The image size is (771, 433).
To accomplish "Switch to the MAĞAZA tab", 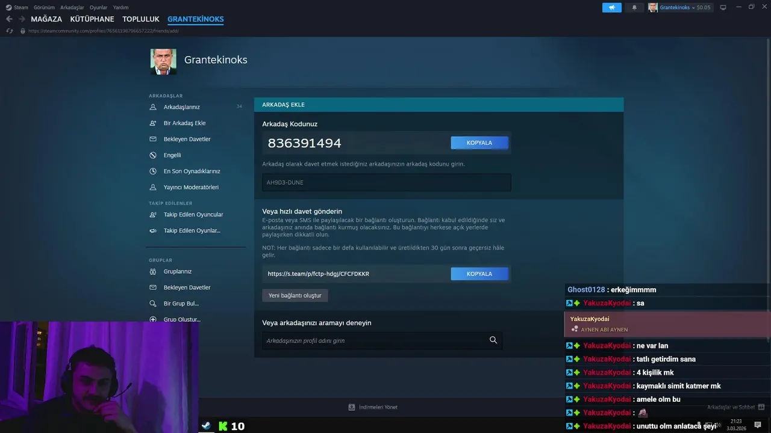I will point(46,19).
